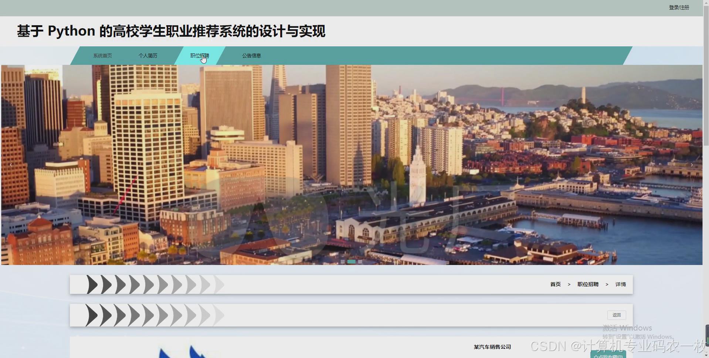The height and width of the screenshot is (358, 709).
Task: Open the 个人简历 menu item
Action: [x=148, y=55]
